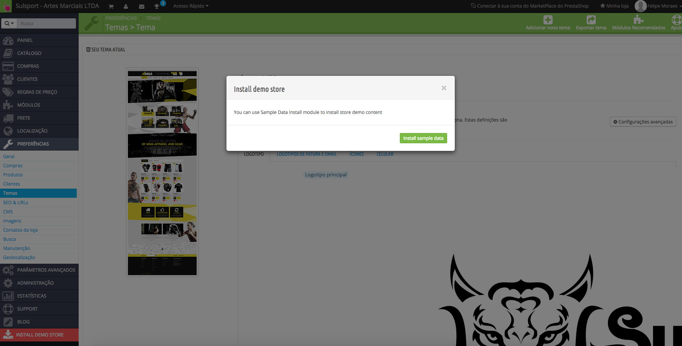This screenshot has width=682, height=346.
Task: Click the Configurações avançadas button
Action: (643, 122)
